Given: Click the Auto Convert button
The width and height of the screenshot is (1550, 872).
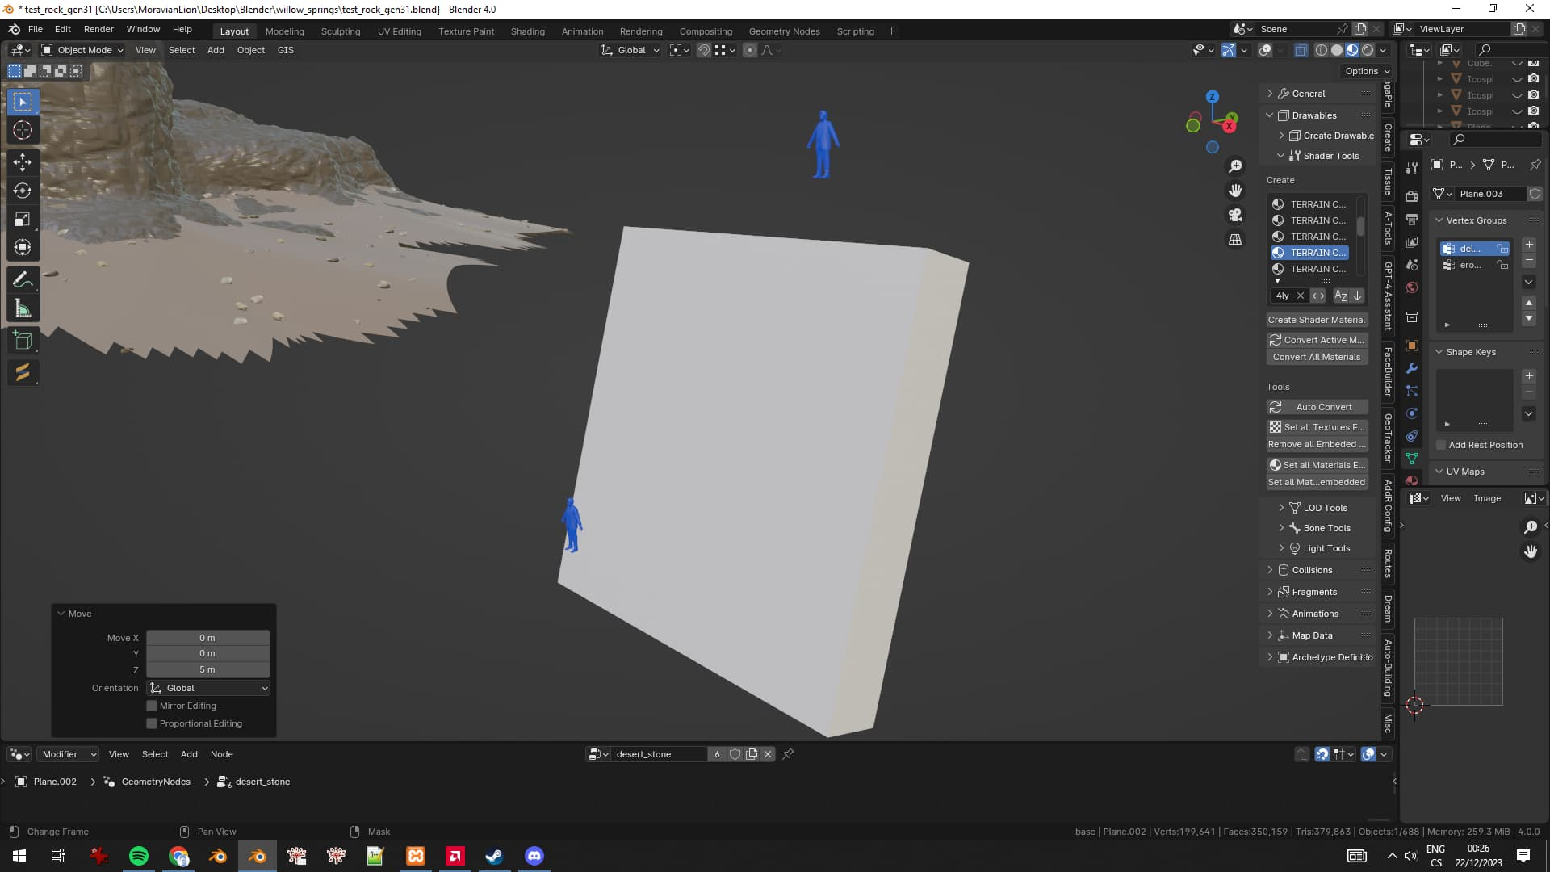Looking at the screenshot, I should [1317, 407].
